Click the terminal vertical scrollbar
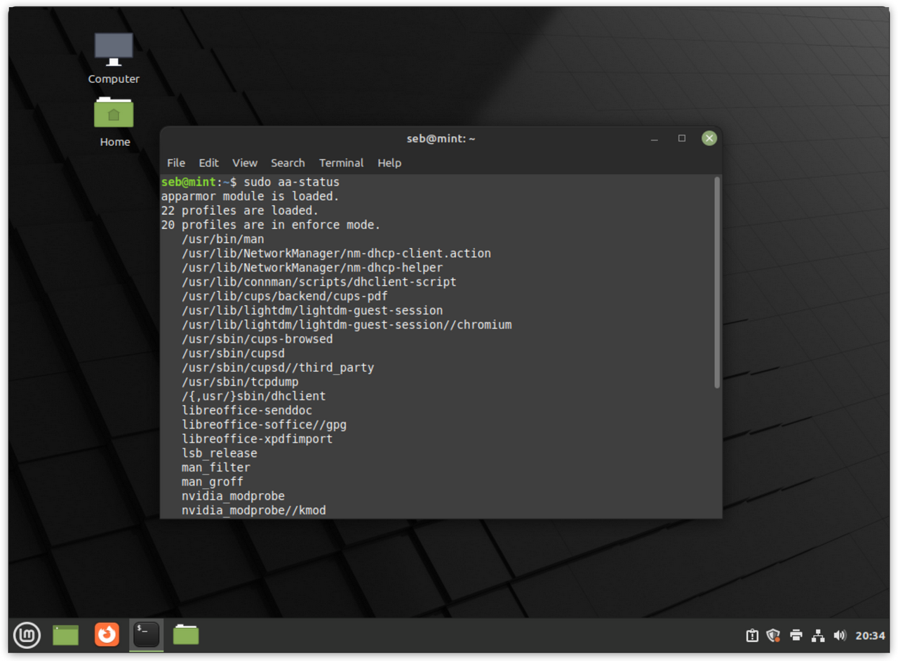The height and width of the screenshot is (661, 898). (716, 282)
